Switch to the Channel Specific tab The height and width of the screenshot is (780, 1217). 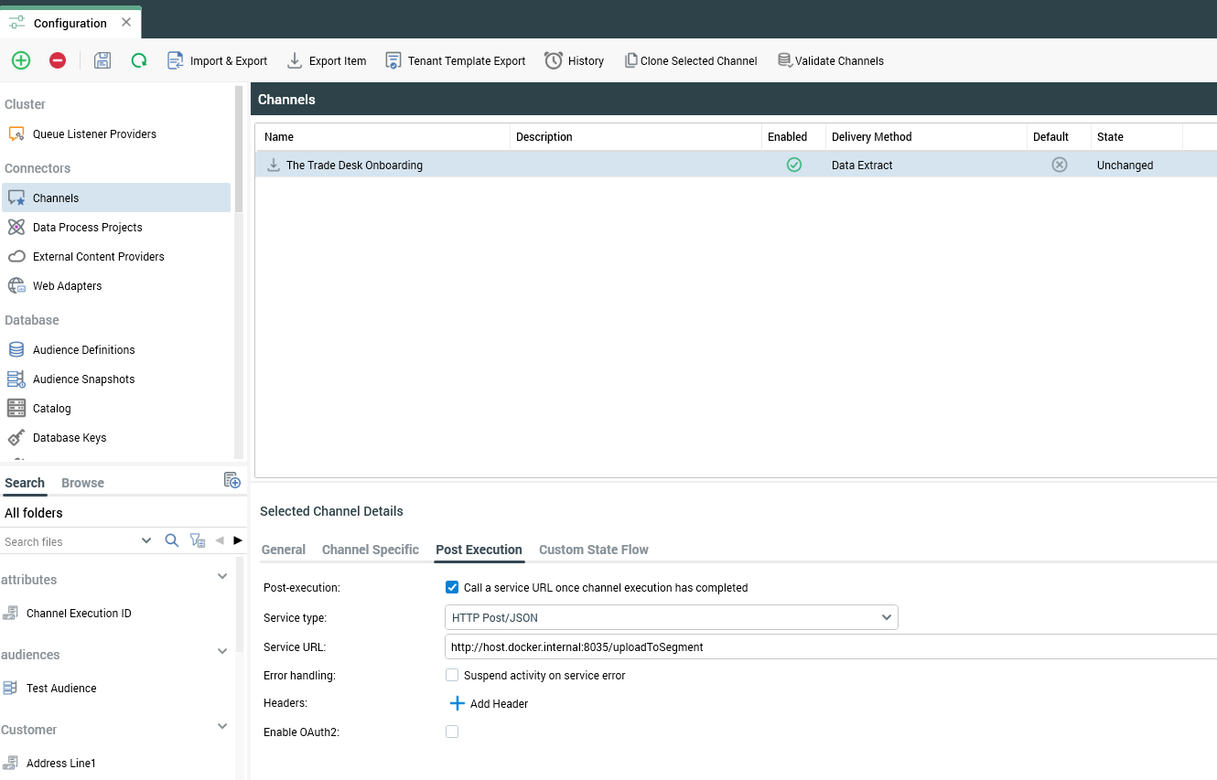click(x=370, y=550)
